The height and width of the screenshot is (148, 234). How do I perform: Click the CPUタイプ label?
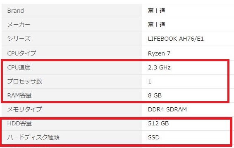coord(21,53)
